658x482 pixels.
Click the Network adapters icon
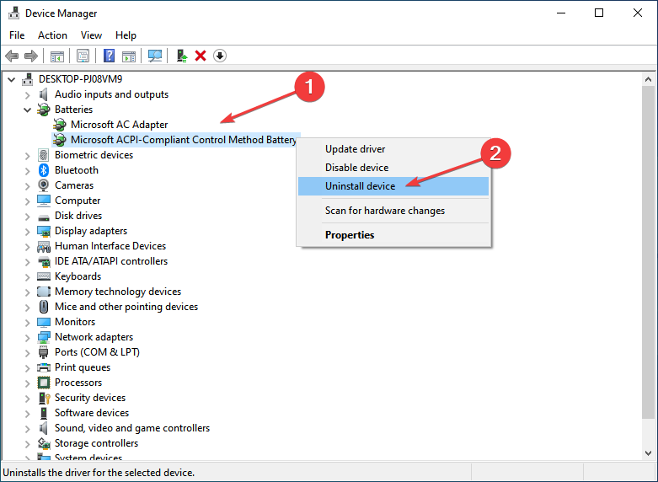[44, 337]
